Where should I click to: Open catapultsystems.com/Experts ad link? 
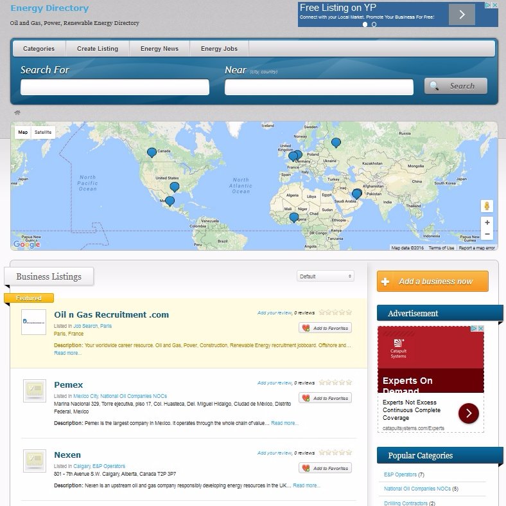pos(414,428)
